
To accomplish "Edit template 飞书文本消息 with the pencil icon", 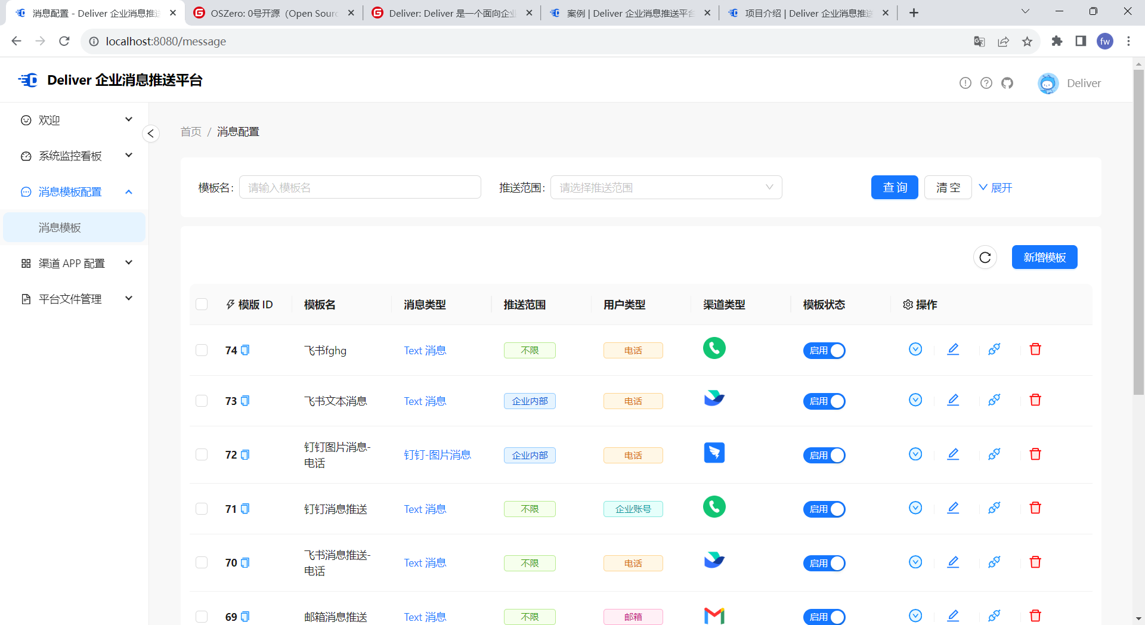I will pyautogui.click(x=953, y=400).
